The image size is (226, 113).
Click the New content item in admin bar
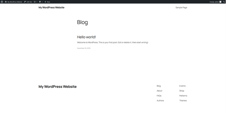point(47,2)
